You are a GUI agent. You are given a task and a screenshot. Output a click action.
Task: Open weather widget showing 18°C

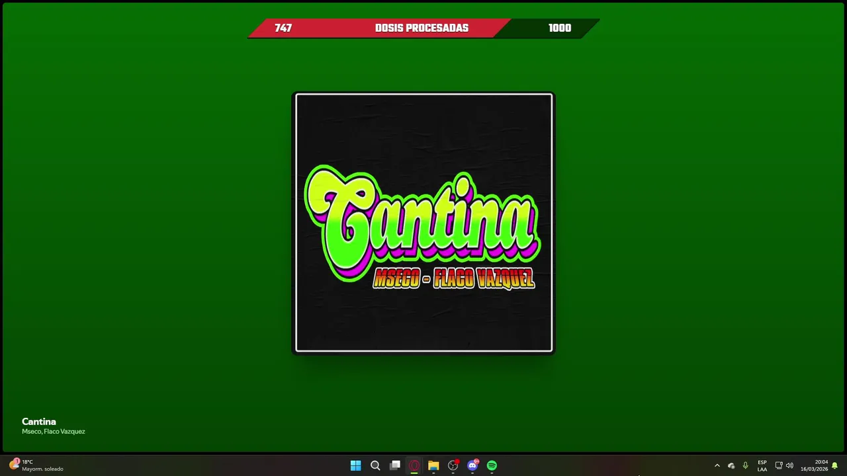(x=36, y=465)
